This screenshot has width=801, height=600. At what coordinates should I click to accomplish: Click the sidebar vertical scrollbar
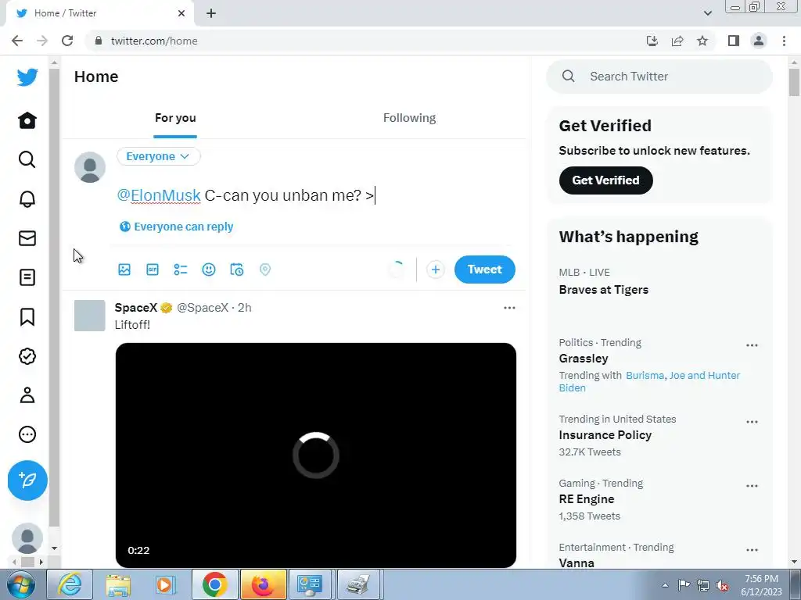(x=54, y=298)
